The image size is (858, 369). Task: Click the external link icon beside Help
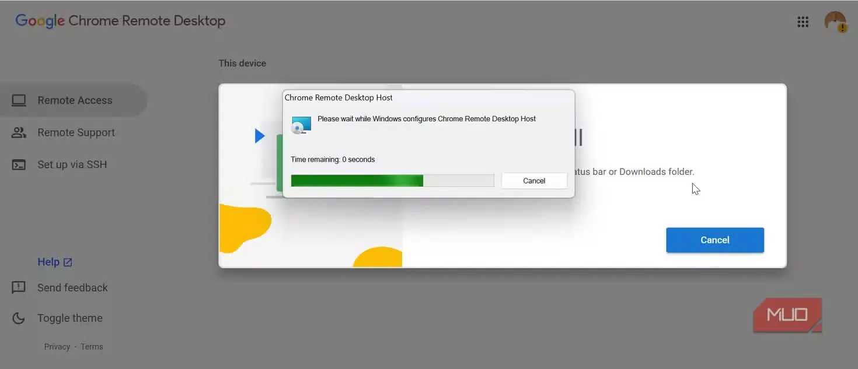pyautogui.click(x=68, y=262)
